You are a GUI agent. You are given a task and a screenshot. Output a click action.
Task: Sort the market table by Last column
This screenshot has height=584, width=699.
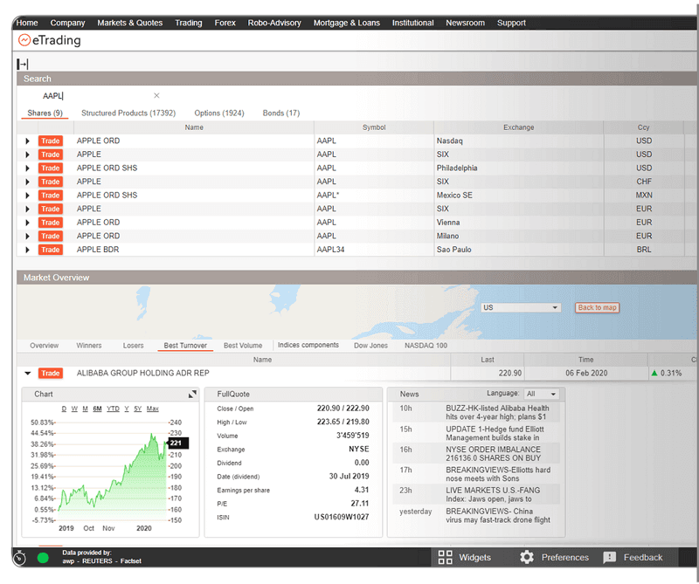coord(487,360)
